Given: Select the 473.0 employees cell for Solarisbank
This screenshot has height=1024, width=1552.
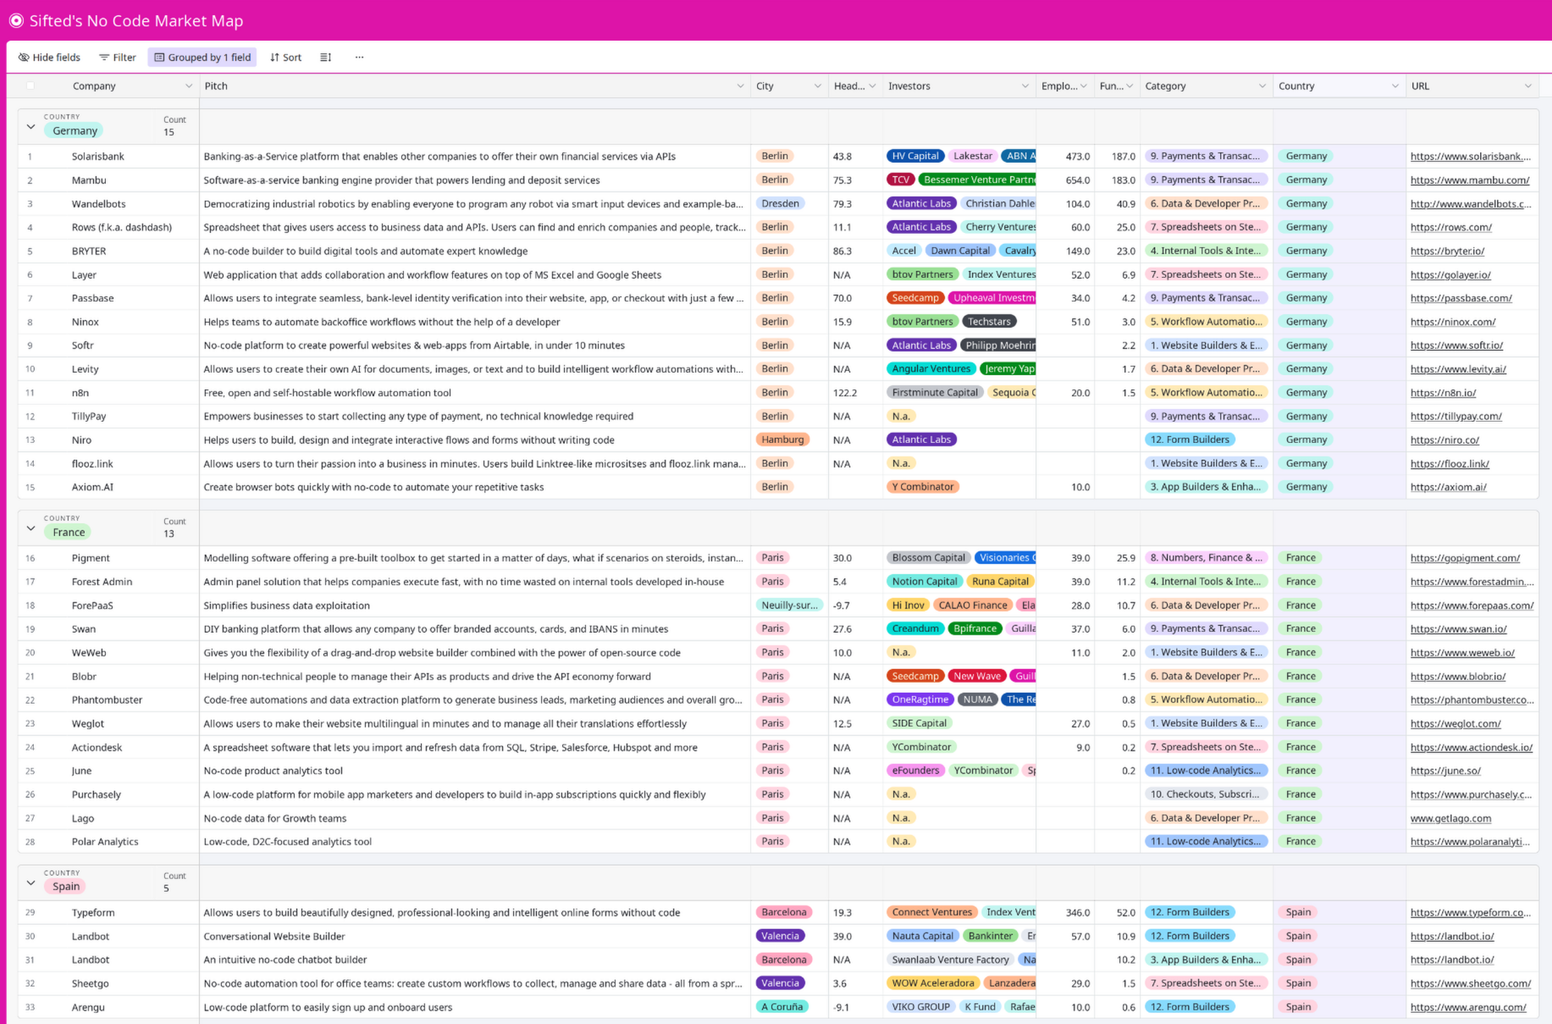Looking at the screenshot, I should [1065, 157].
